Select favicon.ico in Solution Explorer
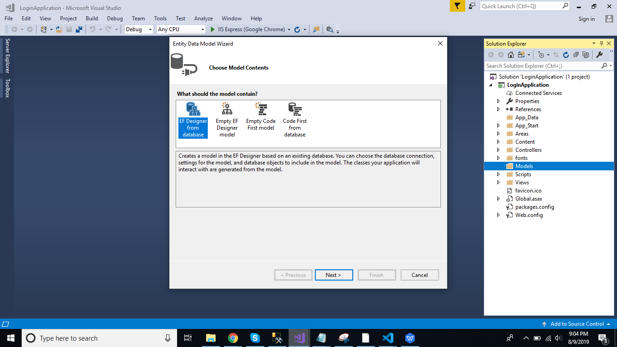 (528, 191)
